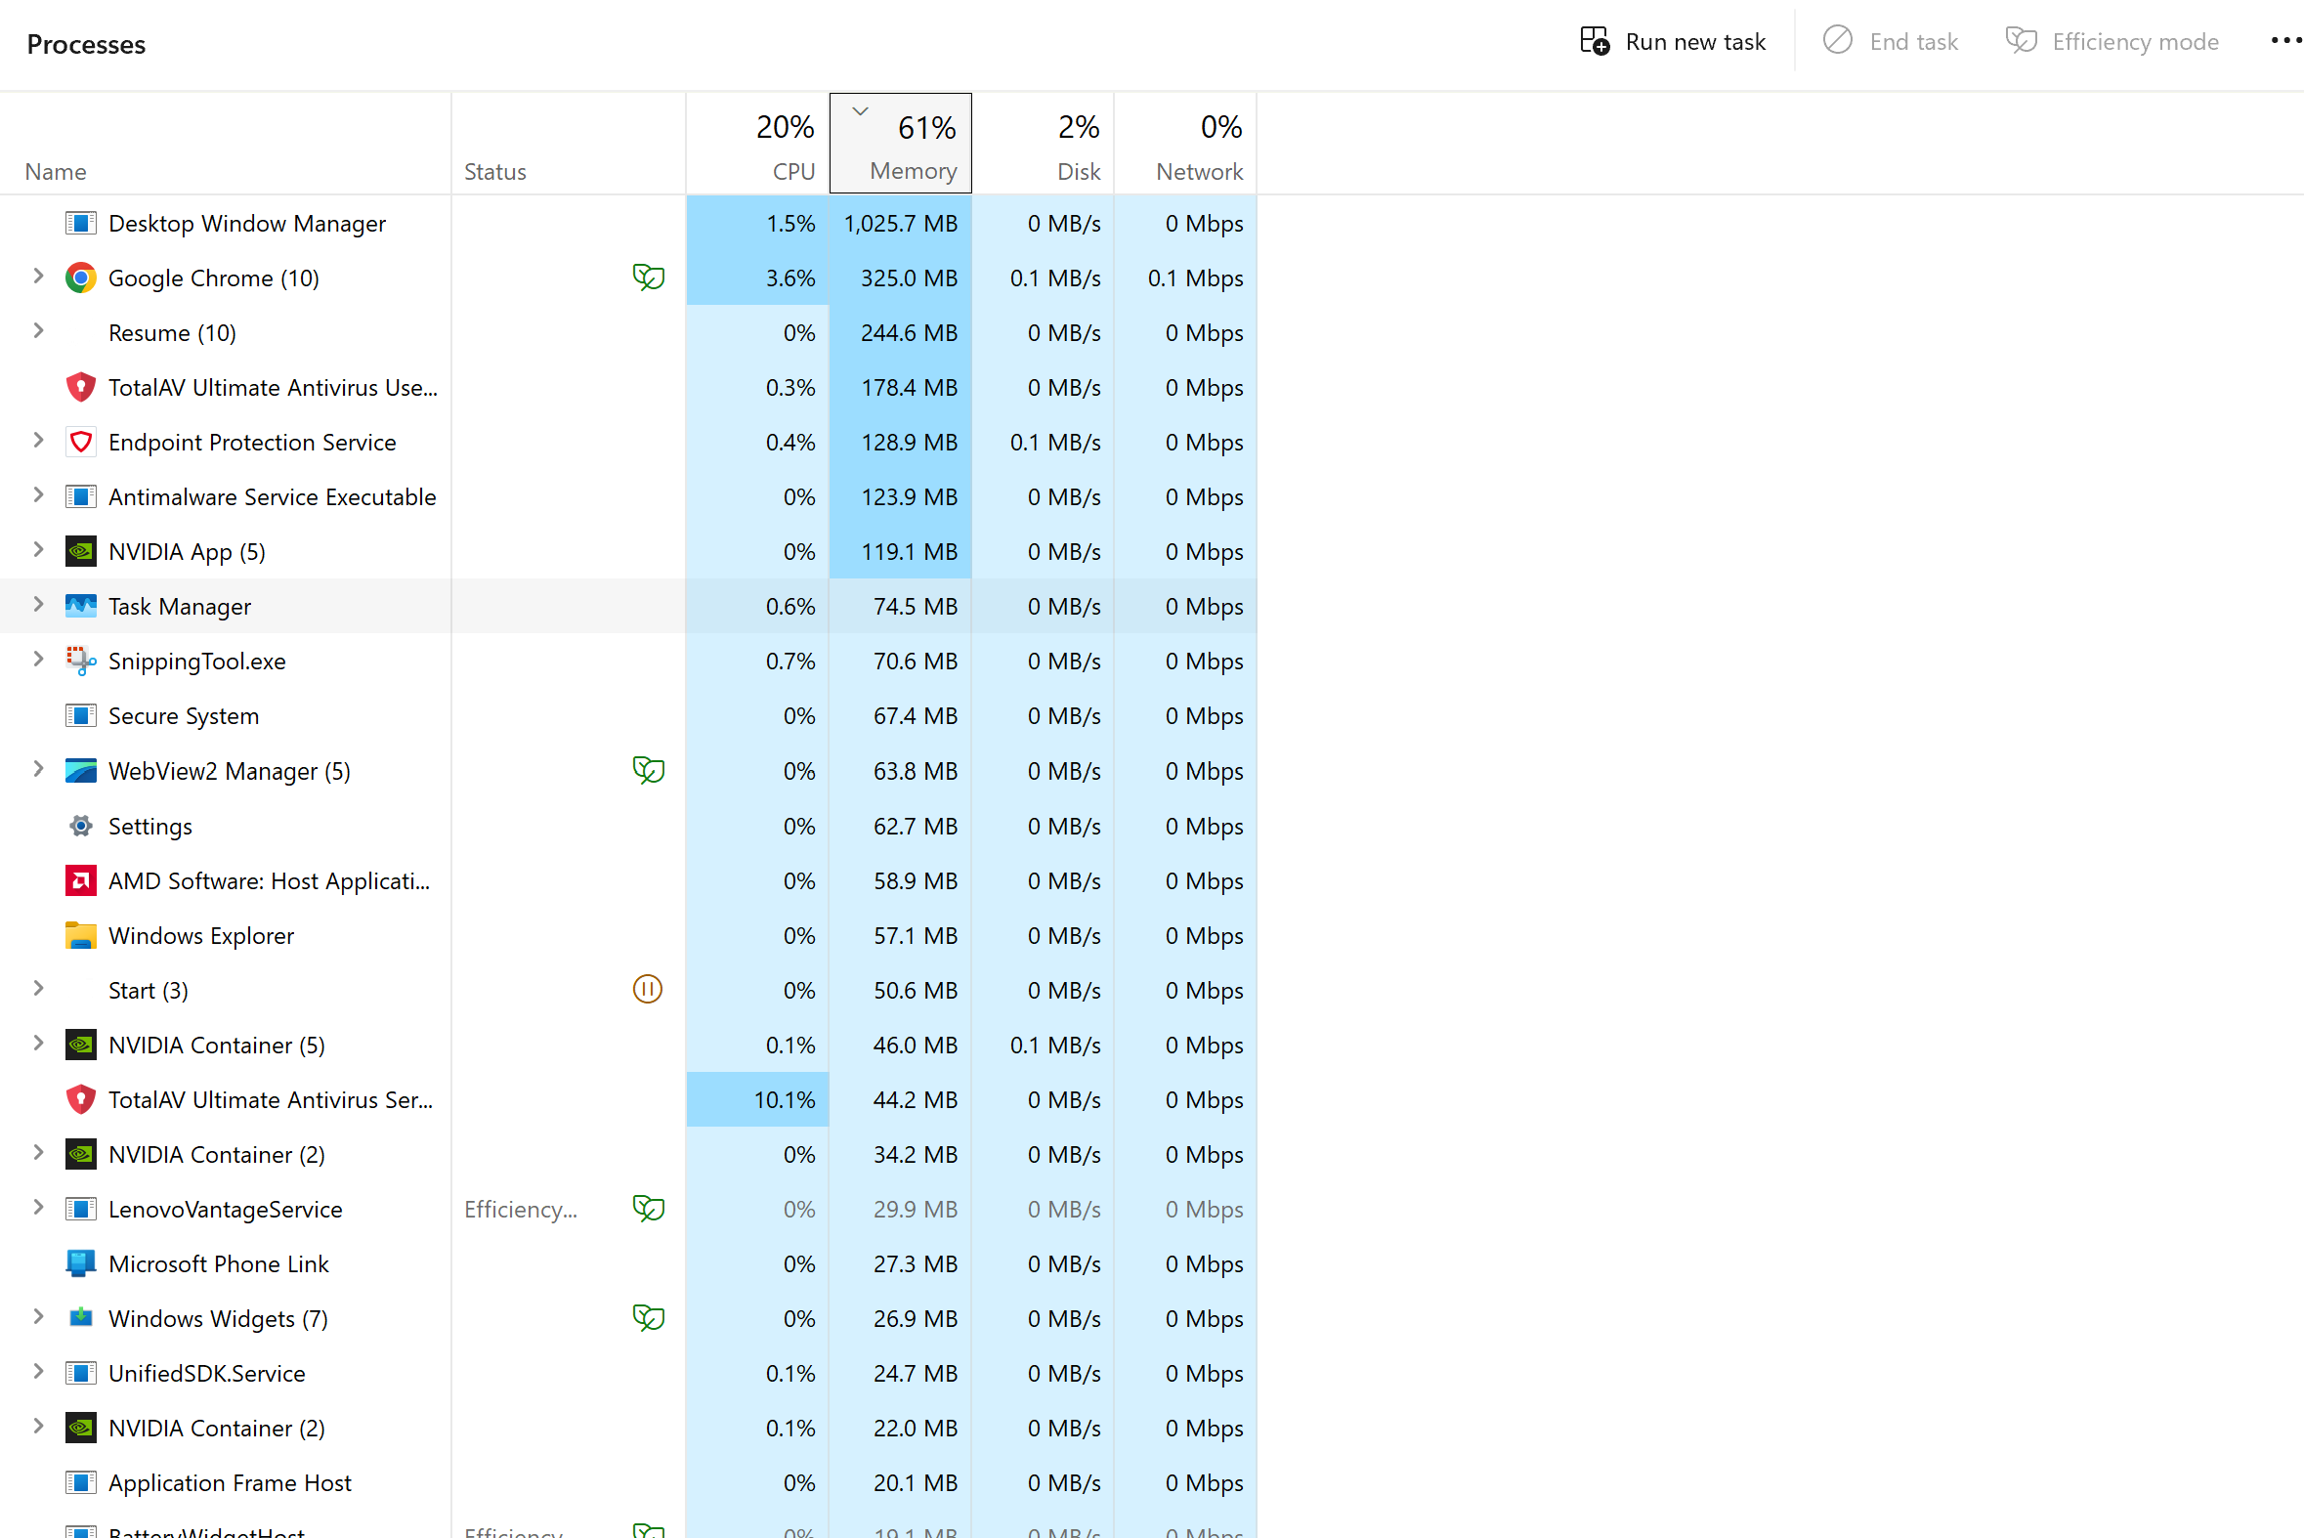Image resolution: width=2304 pixels, height=1538 pixels.
Task: Click the Microsoft Phone Link icon
Action: click(80, 1263)
